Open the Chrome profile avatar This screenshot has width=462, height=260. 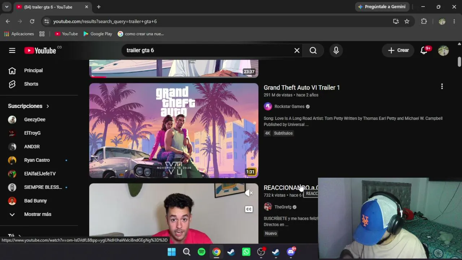[x=442, y=21]
